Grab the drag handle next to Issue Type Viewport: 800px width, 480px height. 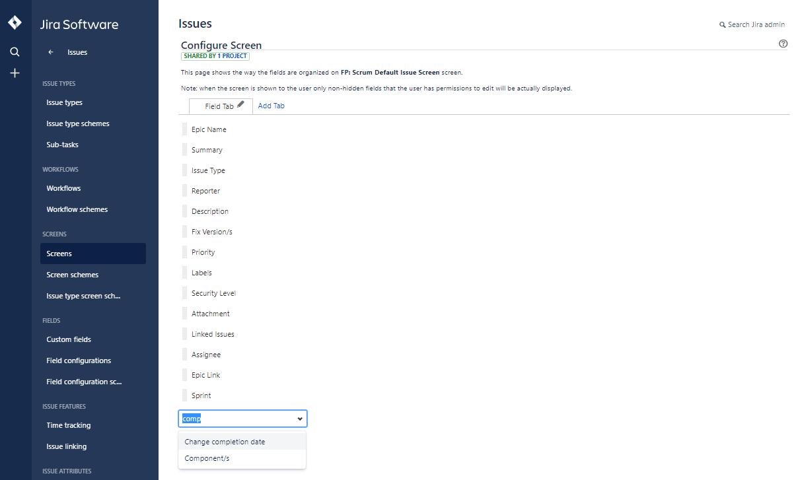pyautogui.click(x=185, y=170)
